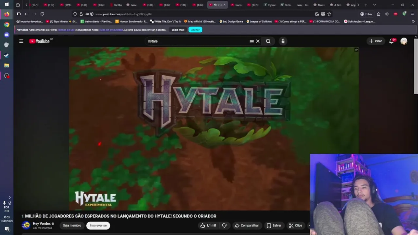Viewport: 418px width, 235px height.
Task: Mute the active tab via its speaker icon
Action: click(215, 5)
